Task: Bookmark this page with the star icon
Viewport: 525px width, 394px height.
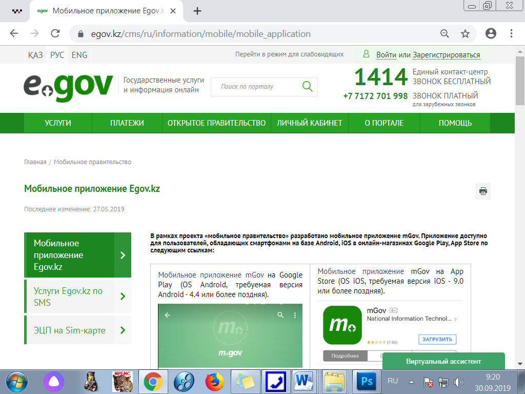Action: point(465,33)
